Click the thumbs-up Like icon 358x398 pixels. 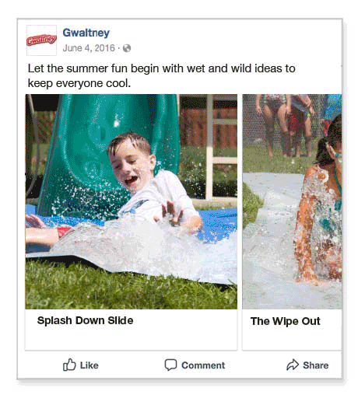[x=69, y=365]
